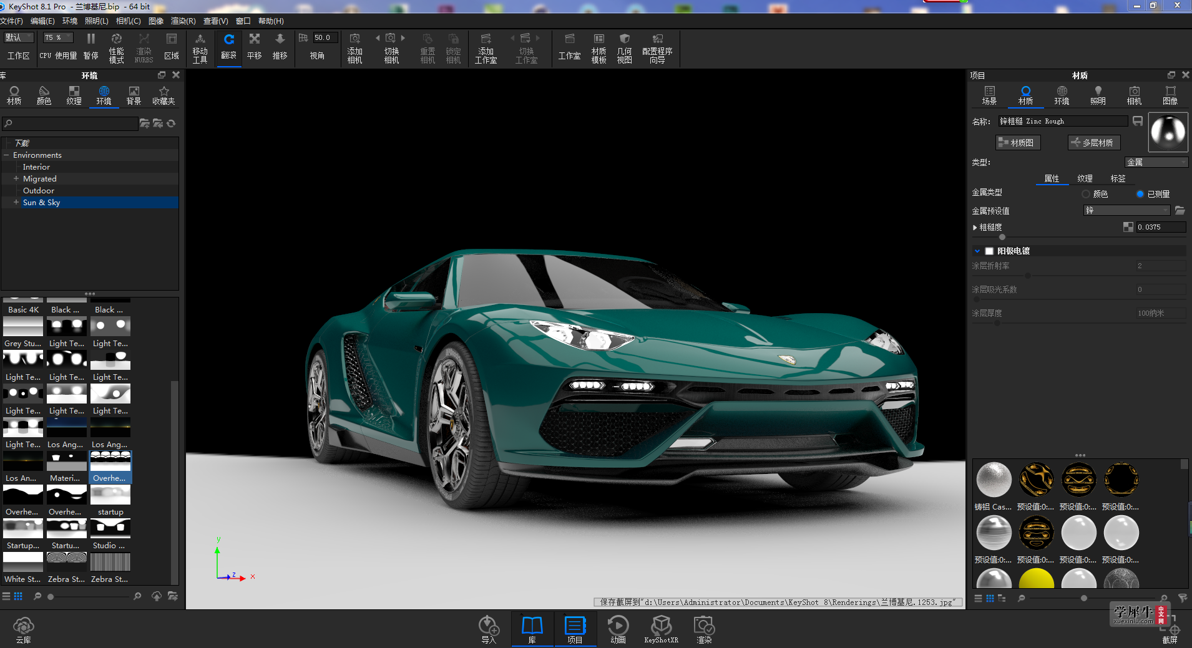Activate the Tumble camera tool
This screenshot has width=1192, height=648.
[x=229, y=47]
